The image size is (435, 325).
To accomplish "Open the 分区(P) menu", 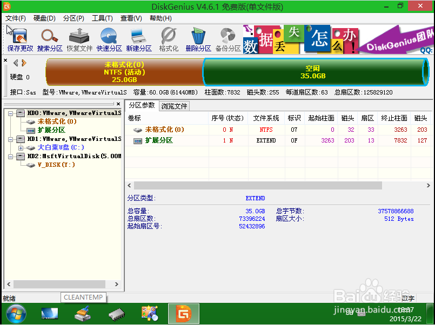I will (73, 18).
